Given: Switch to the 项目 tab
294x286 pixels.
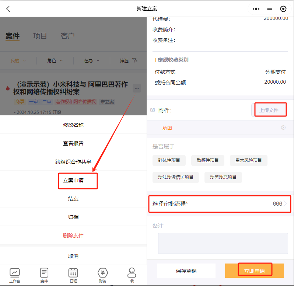Looking at the screenshot, I should click(x=40, y=36).
